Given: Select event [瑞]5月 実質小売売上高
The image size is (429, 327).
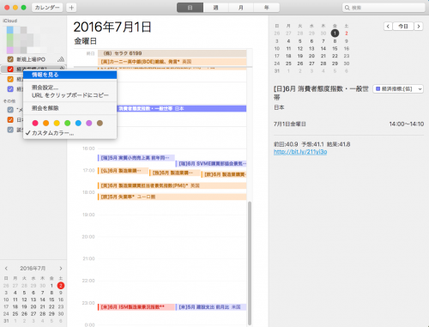Looking at the screenshot, I should (136, 158).
